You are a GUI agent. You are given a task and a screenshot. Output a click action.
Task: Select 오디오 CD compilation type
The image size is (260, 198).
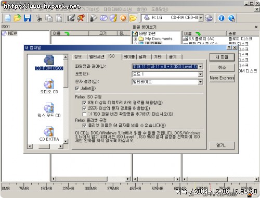(x=49, y=86)
